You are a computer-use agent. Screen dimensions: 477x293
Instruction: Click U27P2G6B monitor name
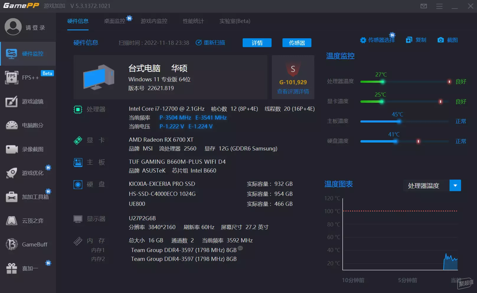point(142,218)
